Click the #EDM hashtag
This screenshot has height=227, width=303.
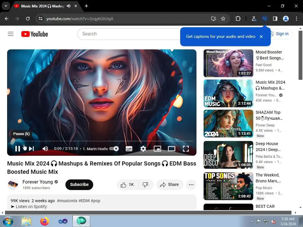pyautogui.click(x=84, y=201)
